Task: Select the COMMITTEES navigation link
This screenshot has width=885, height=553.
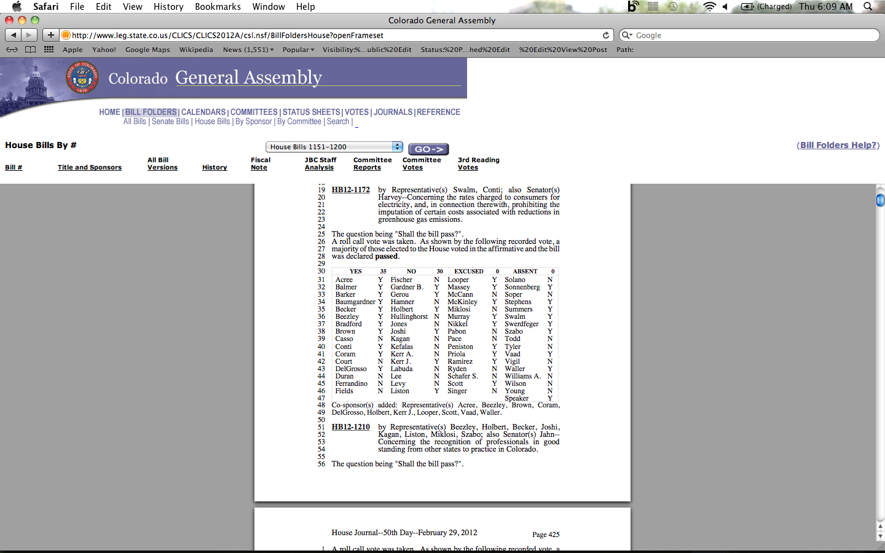Action: pos(254,112)
